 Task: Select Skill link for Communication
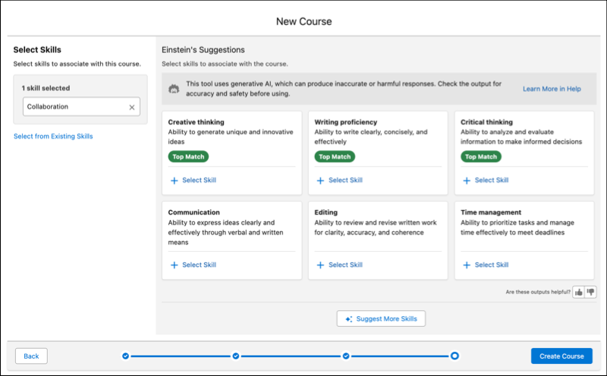point(199,265)
